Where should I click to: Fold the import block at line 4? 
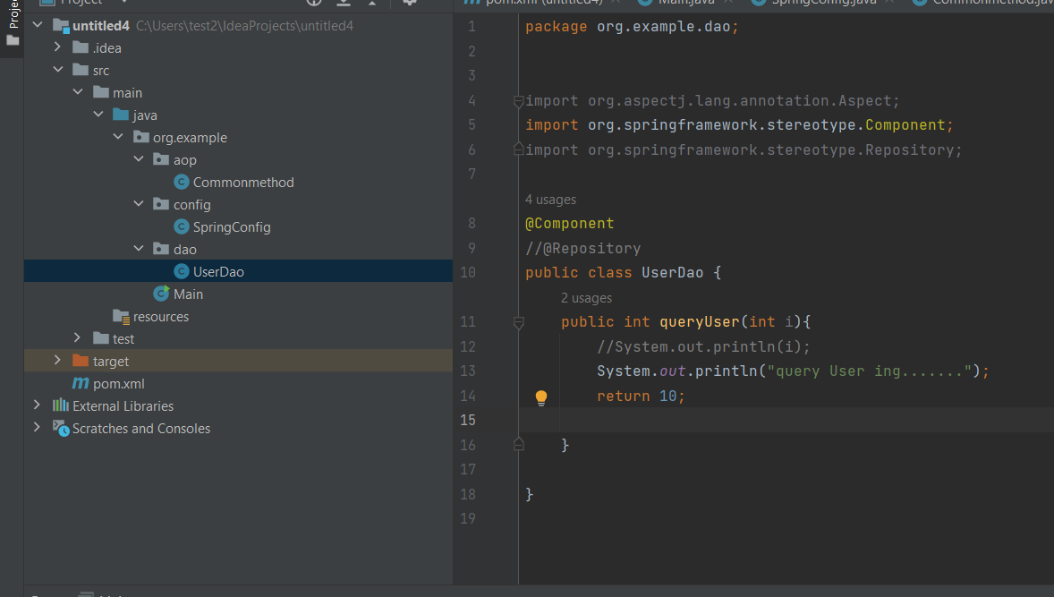518,101
